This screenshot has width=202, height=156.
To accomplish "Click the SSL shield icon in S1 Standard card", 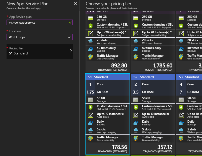I will pyautogui.click(x=91, y=107).
